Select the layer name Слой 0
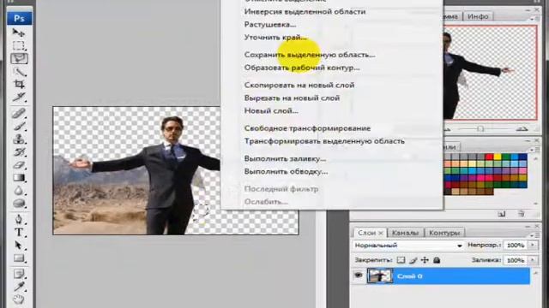Viewport: 549px width, 308px height. (409, 276)
